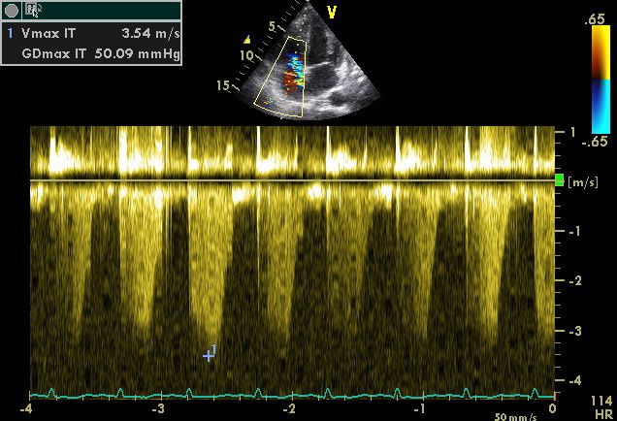Click the yellow focus triangle beside depth scale
Image resolution: width=617 pixels, height=421 pixels.
point(246,40)
